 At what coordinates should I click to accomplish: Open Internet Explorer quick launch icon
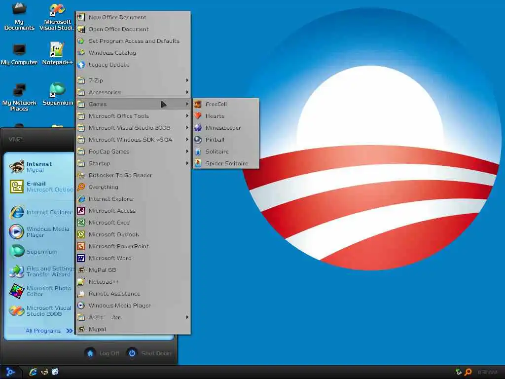[33, 372]
